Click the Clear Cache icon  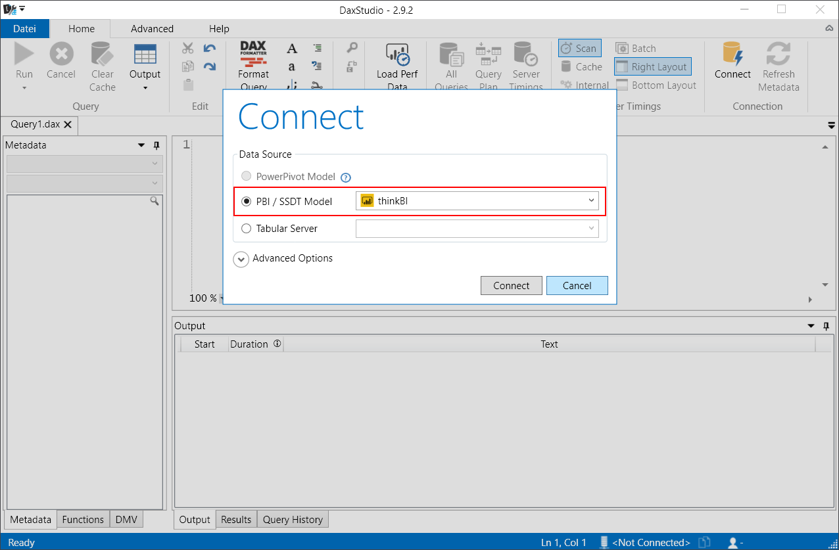102,53
